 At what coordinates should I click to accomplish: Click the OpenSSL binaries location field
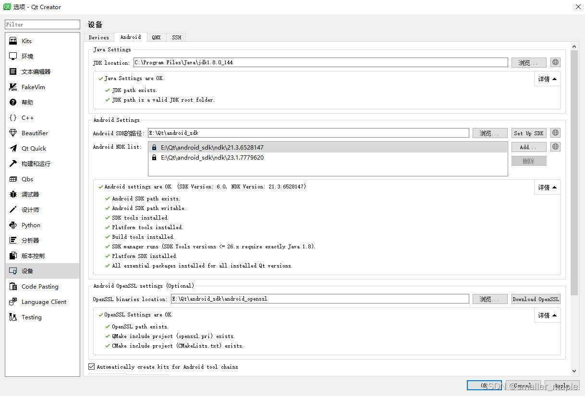320,299
